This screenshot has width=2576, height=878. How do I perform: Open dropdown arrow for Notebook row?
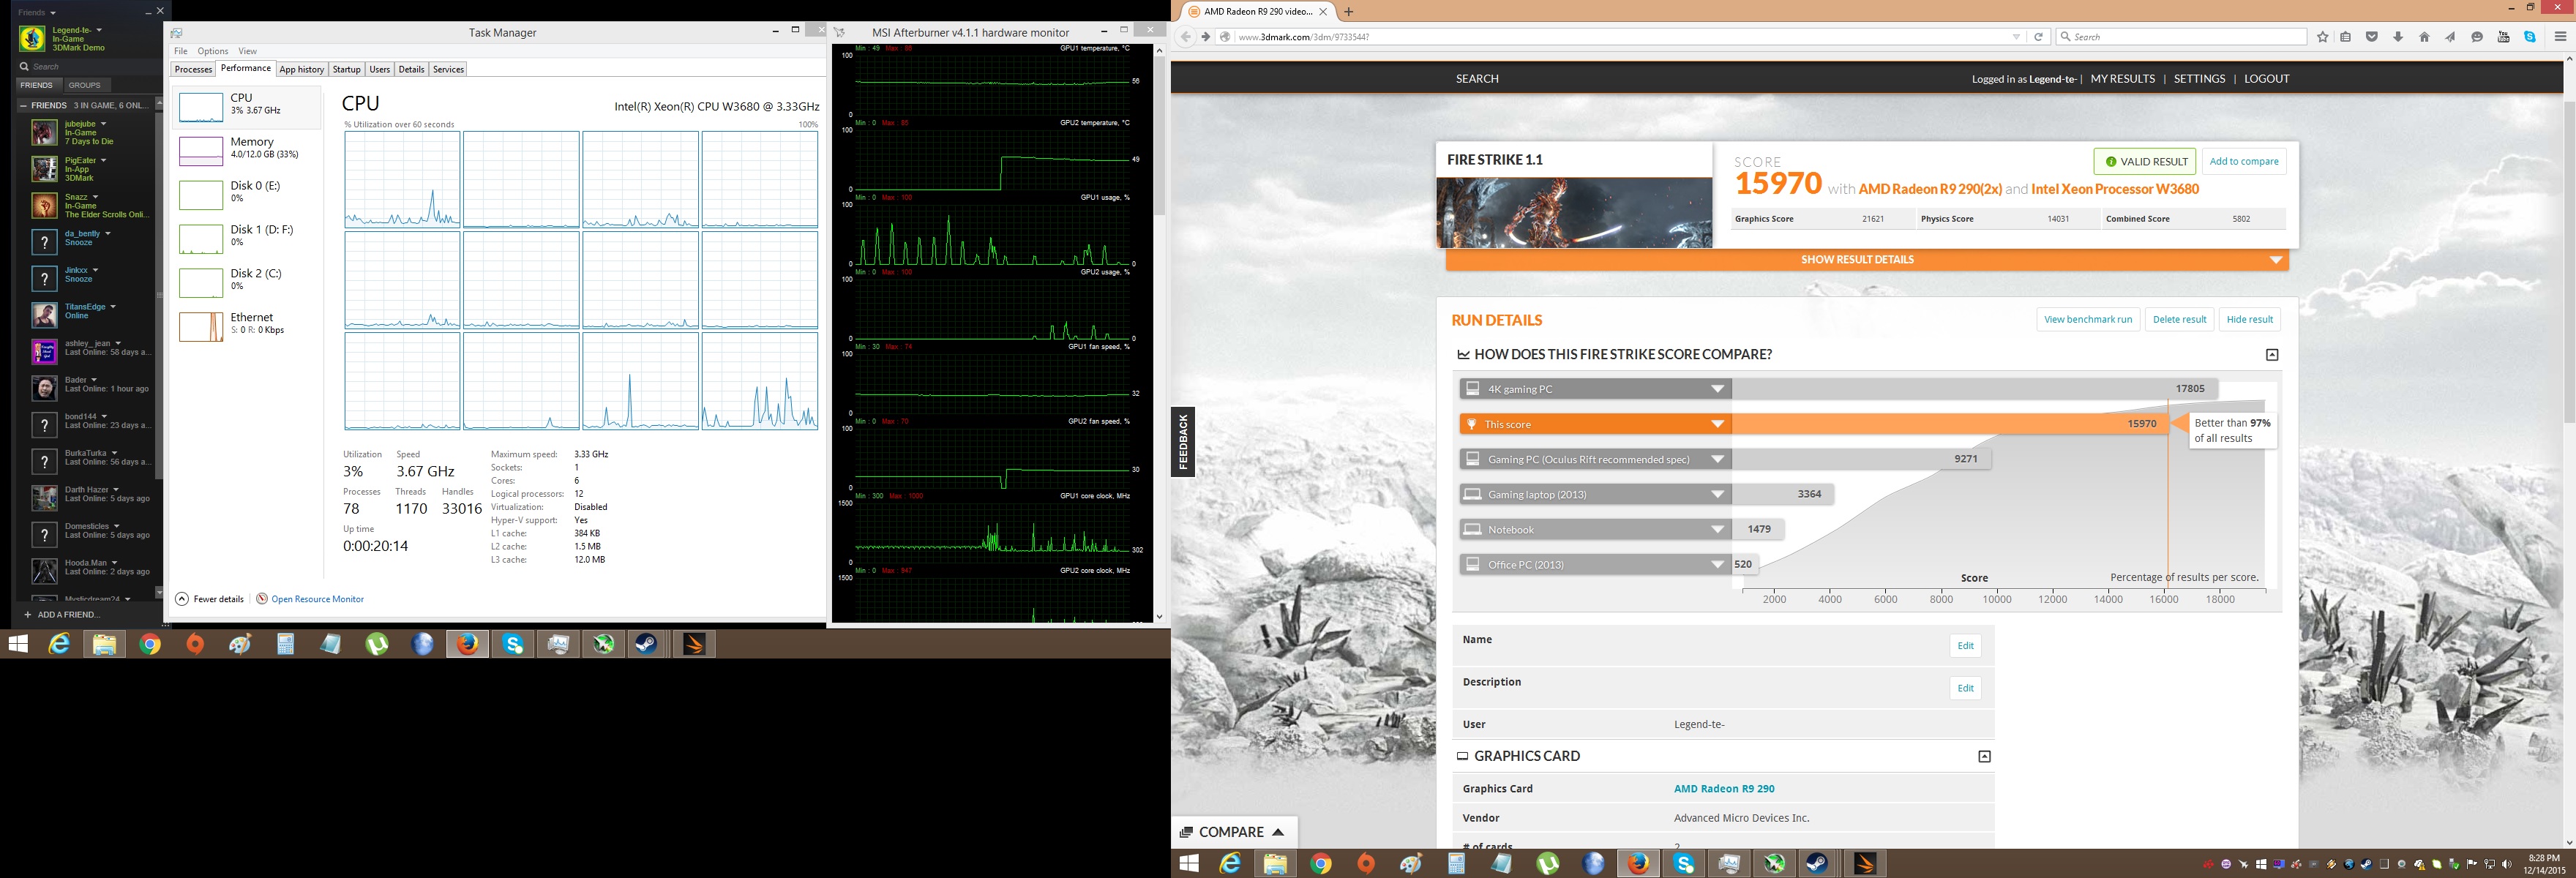coord(1717,529)
